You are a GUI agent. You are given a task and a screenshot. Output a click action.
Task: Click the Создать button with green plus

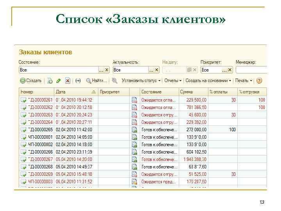coord(31,81)
